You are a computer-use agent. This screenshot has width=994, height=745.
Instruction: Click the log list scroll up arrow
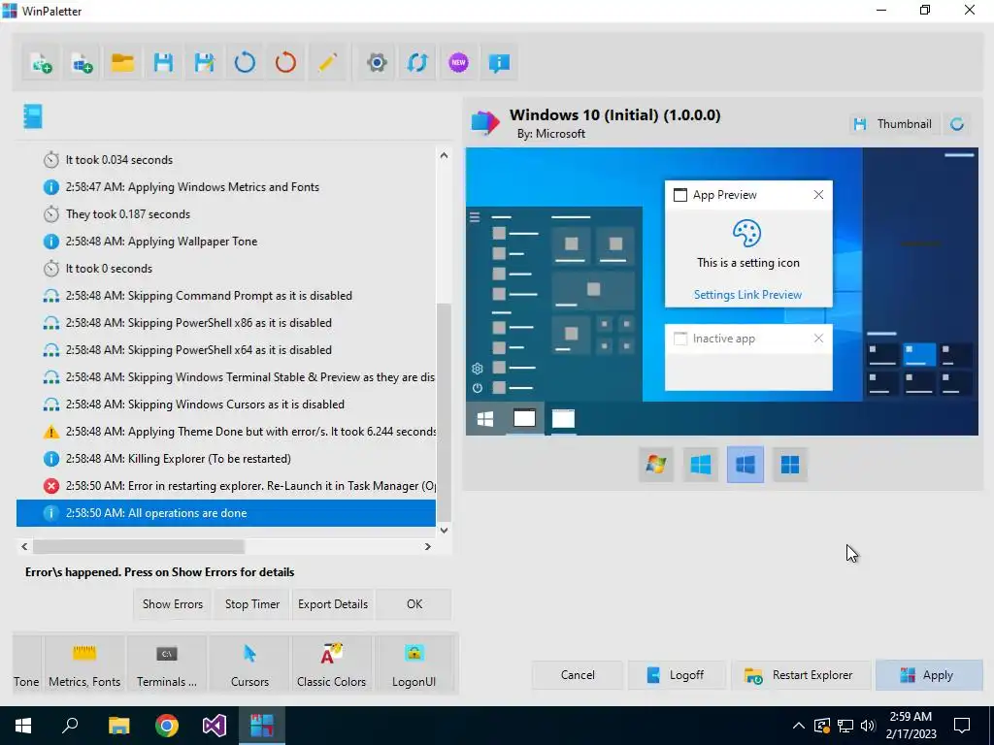coord(444,156)
